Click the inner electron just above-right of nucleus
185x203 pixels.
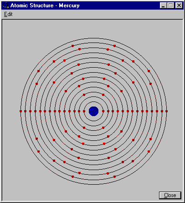(103, 95)
